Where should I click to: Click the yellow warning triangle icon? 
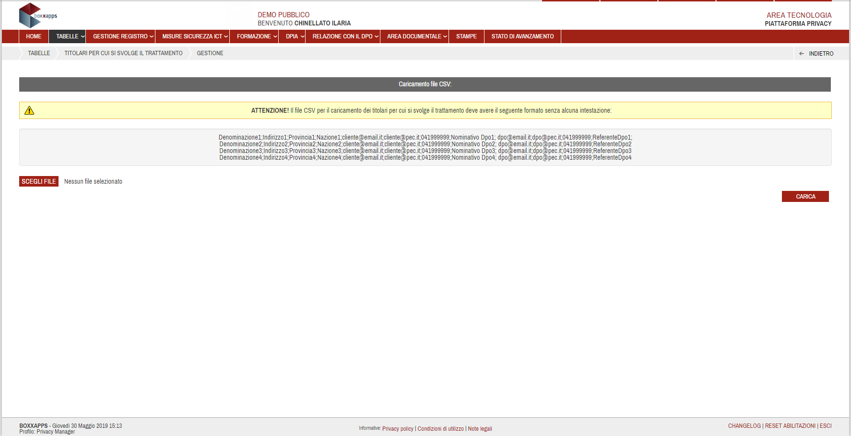[x=29, y=111]
